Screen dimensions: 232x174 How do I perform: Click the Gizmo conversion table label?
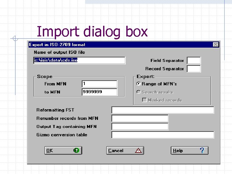(62, 135)
